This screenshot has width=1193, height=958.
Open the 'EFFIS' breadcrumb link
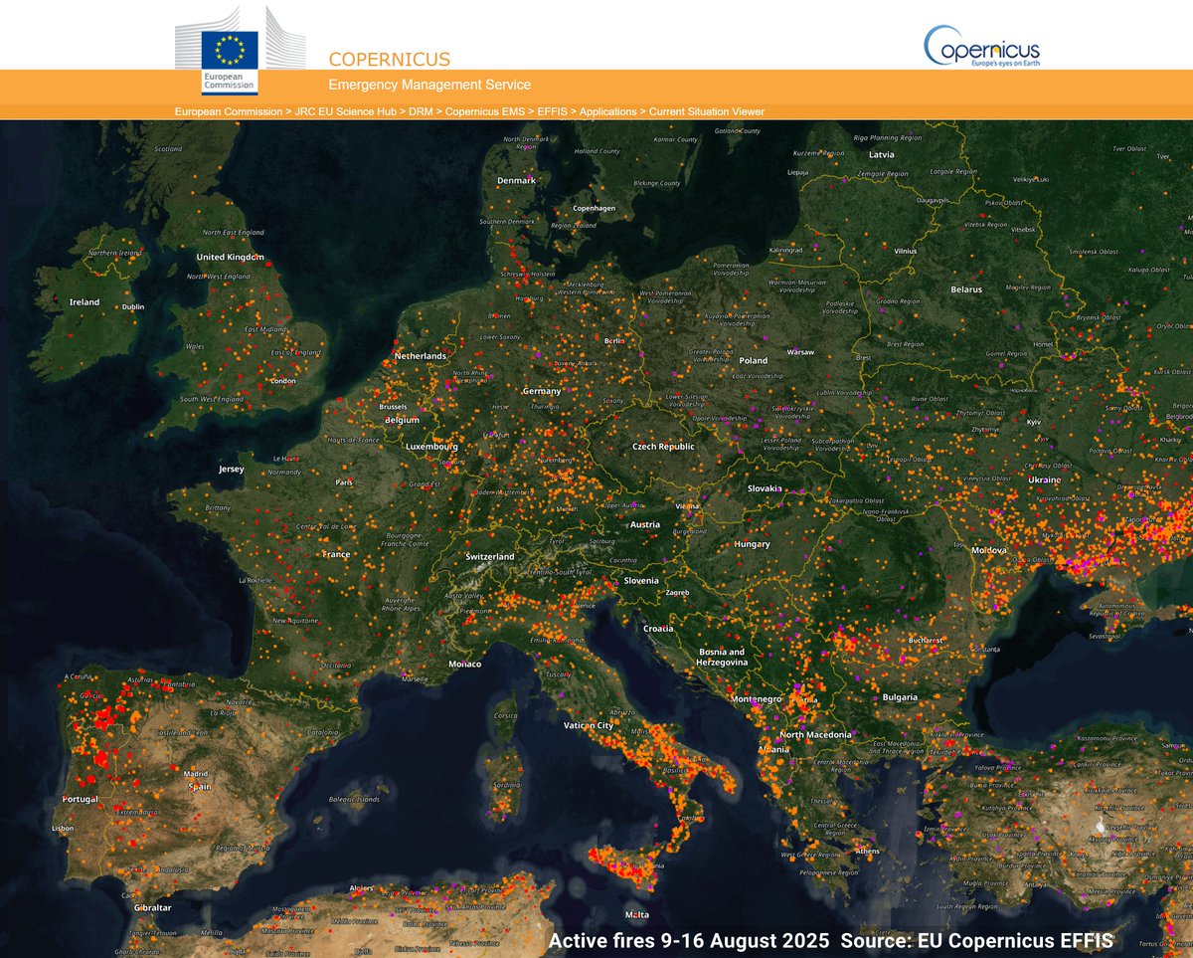coord(554,111)
